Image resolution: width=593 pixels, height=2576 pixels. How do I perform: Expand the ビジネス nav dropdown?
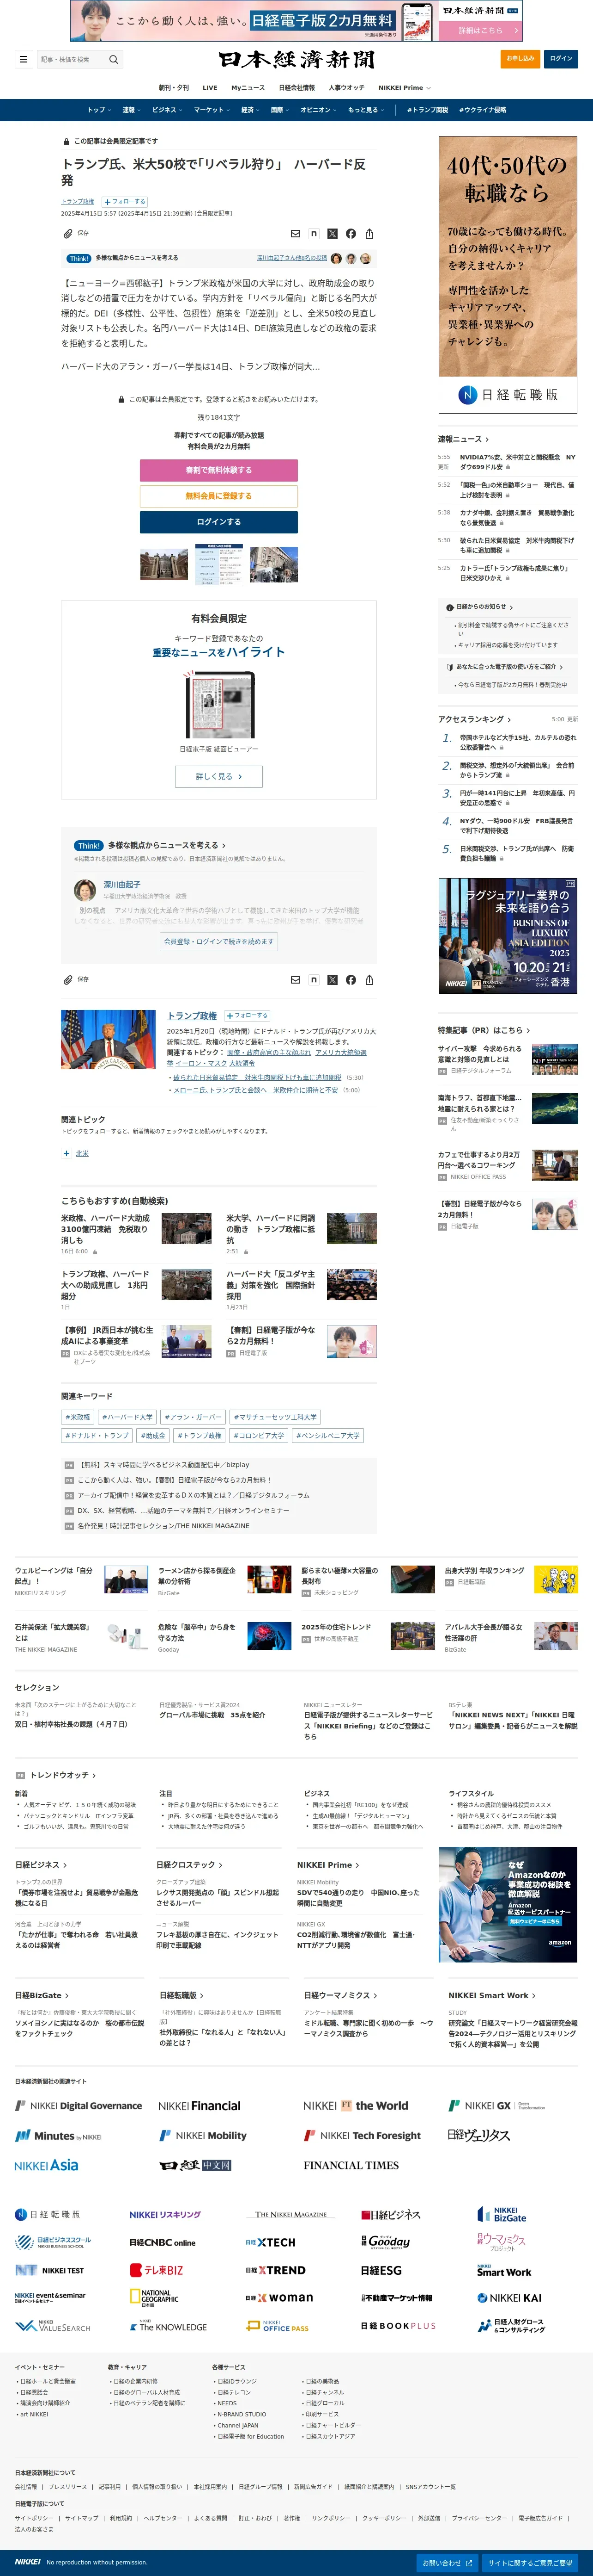[x=167, y=110]
